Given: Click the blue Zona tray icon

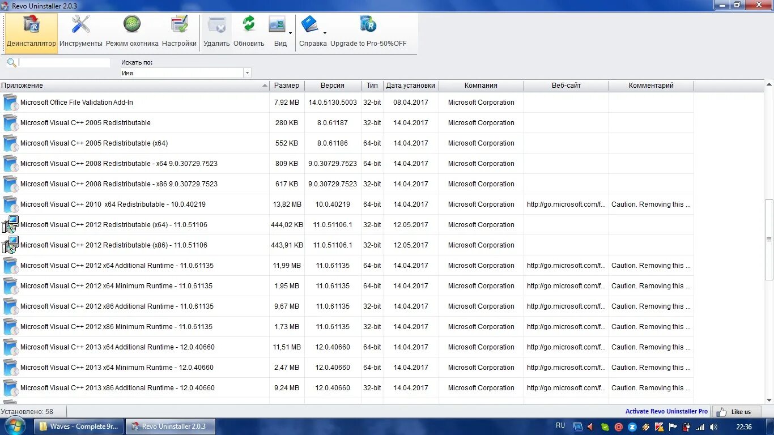Looking at the screenshot, I should click(632, 427).
